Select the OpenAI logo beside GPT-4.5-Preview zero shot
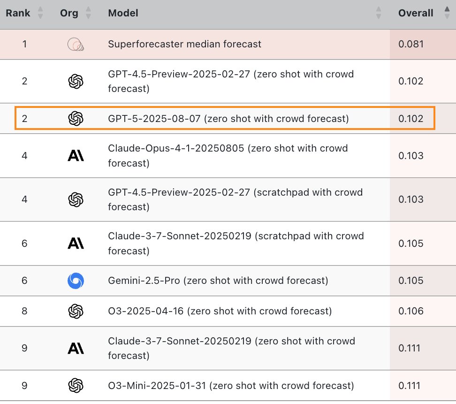456x404 pixels. click(x=76, y=81)
